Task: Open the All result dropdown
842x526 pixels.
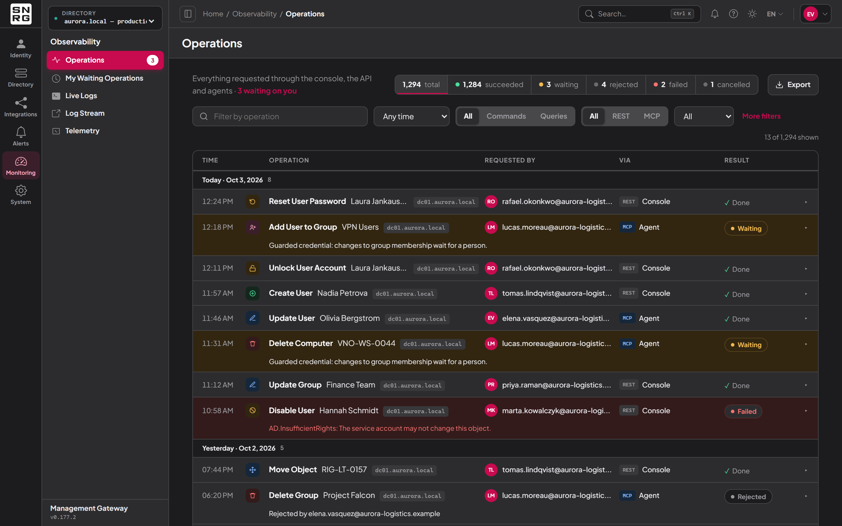Action: 704,116
